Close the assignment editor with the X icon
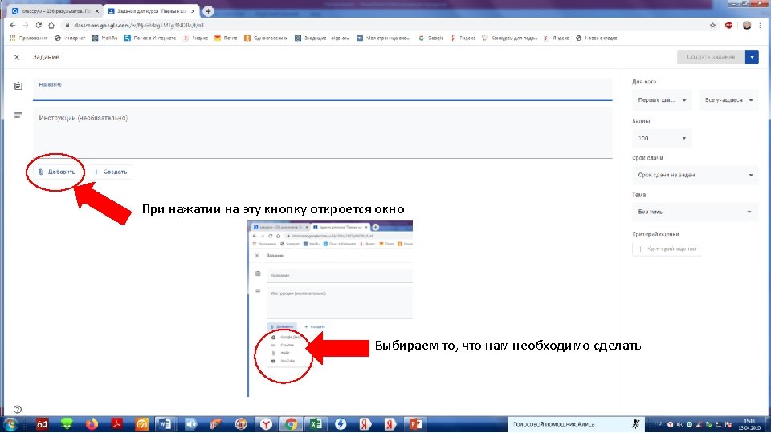Image resolution: width=771 pixels, height=433 pixels. click(x=17, y=57)
